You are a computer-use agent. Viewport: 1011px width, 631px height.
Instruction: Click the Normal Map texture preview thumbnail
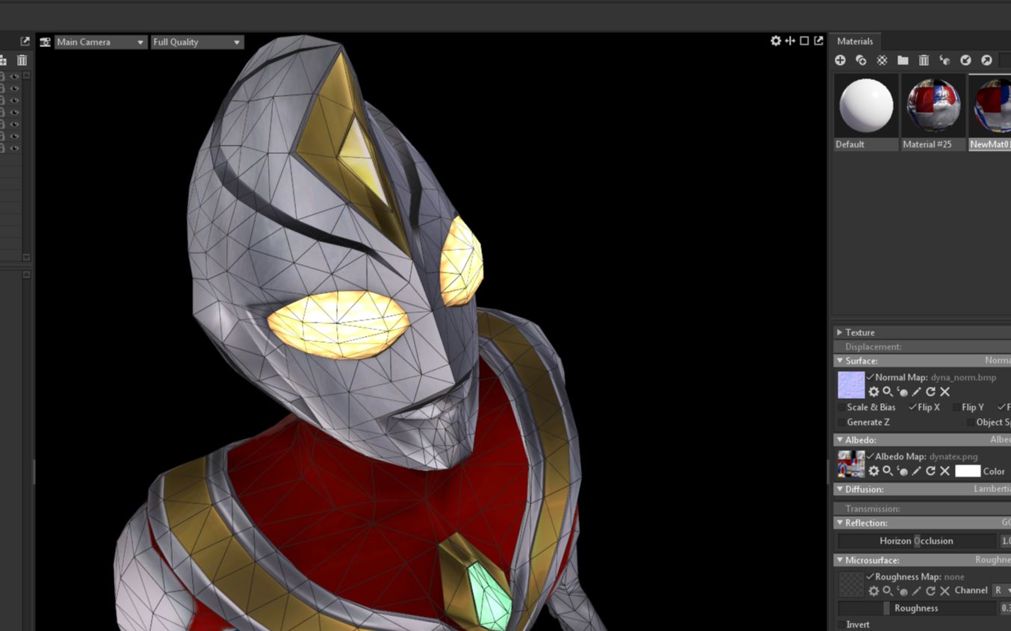[851, 385]
